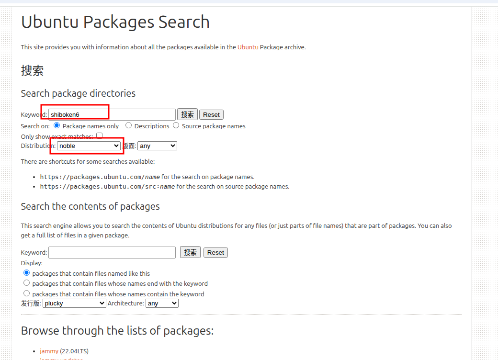This screenshot has width=498, height=360.
Task: Click the 搜索 button beside shiboken6 keyword
Action: pyautogui.click(x=187, y=114)
